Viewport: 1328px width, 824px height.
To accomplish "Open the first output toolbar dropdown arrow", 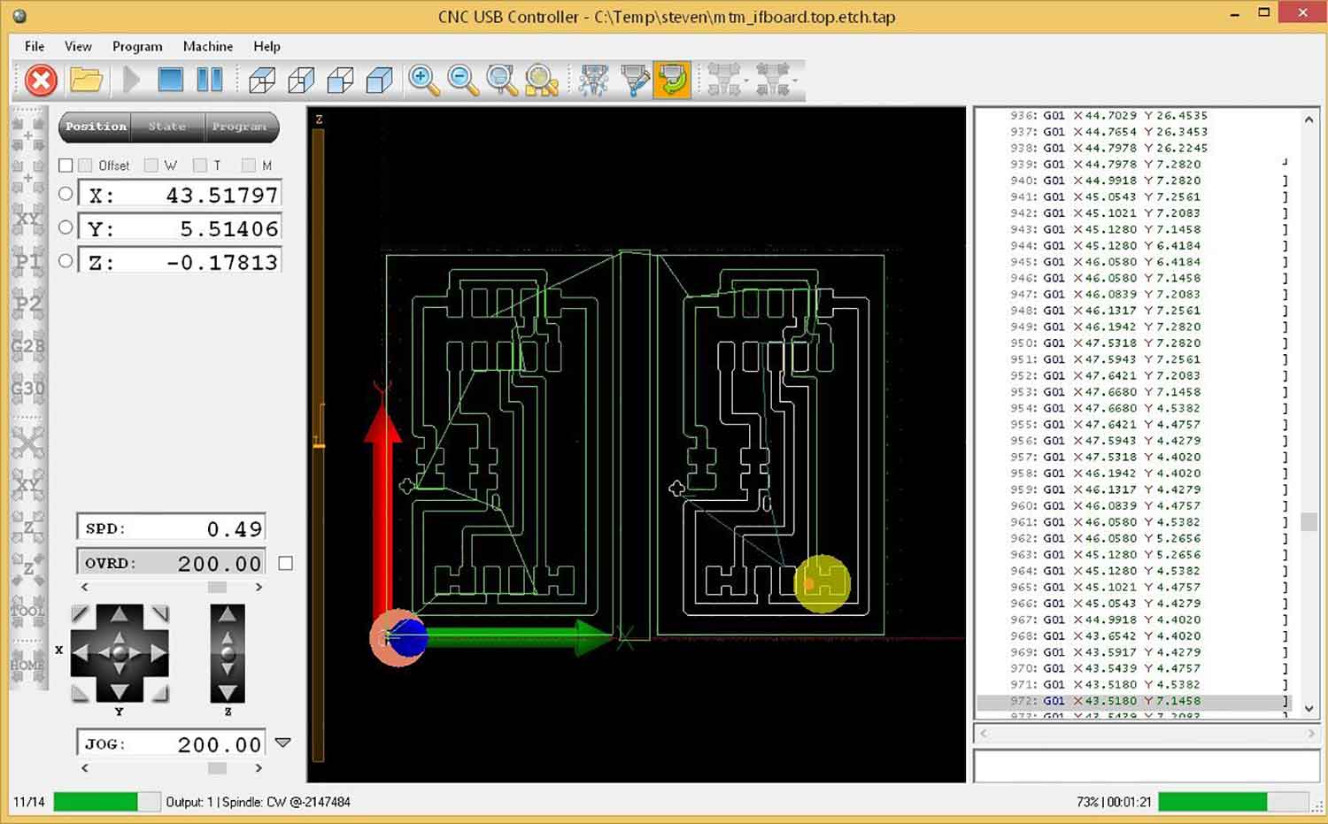I will 747,81.
